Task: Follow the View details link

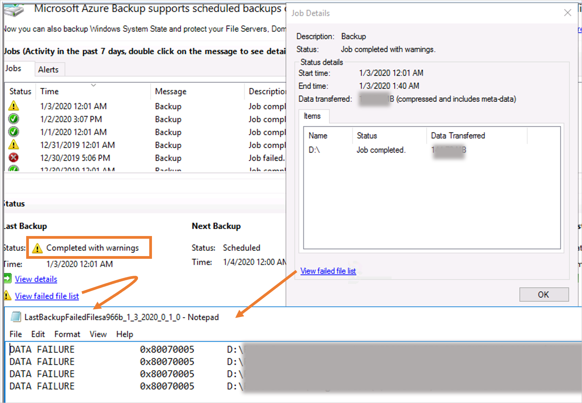Action: point(36,279)
